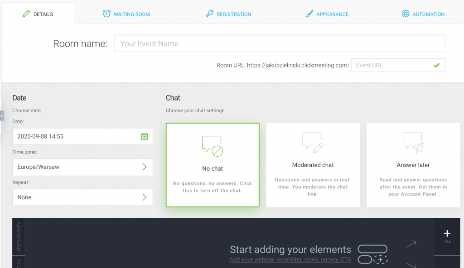Open the Repeat dropdown set to None

(x=82, y=197)
